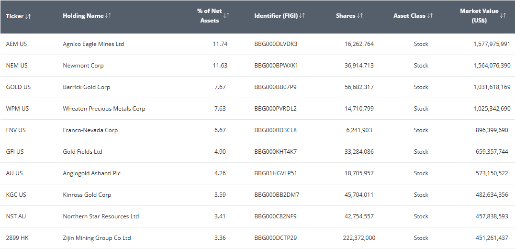
Task: Click shares value 6,241,903
Action: click(359, 130)
